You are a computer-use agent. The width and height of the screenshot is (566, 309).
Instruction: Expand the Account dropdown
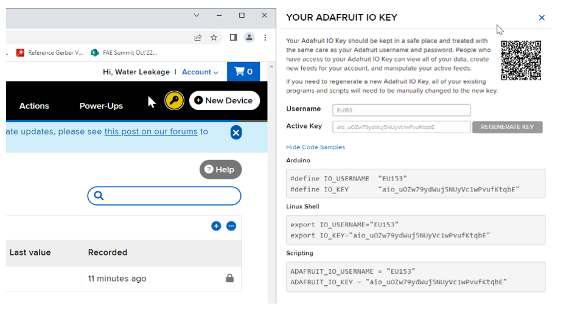pos(200,72)
